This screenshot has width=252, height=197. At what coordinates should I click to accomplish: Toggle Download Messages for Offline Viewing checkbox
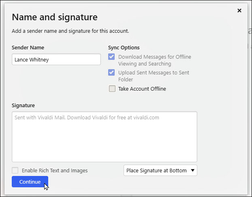[x=111, y=57]
